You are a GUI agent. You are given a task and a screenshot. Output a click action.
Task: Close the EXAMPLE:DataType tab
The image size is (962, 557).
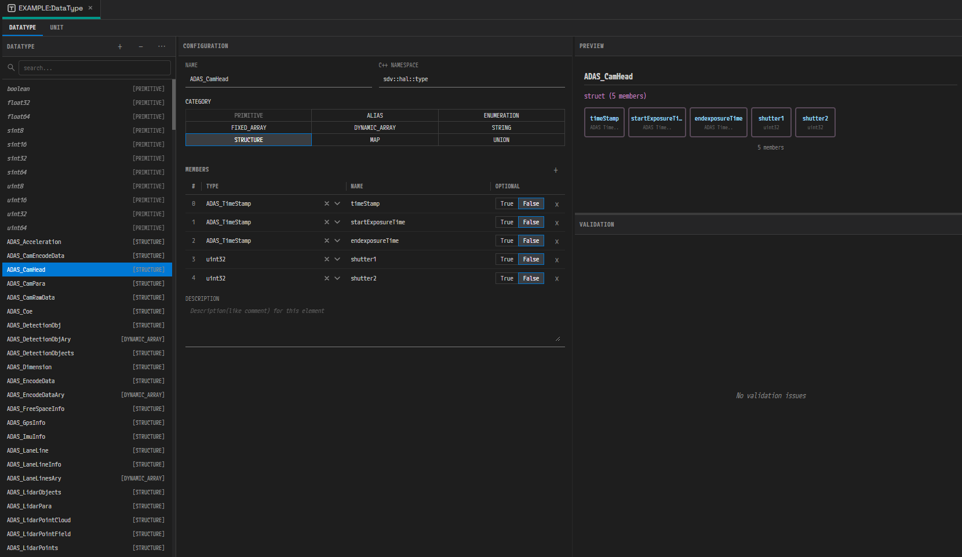(x=90, y=8)
